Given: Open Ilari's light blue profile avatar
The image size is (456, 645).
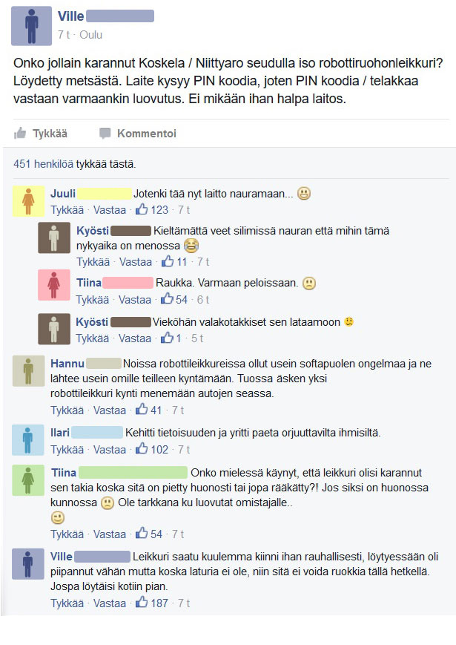Looking at the screenshot, I should click(28, 440).
